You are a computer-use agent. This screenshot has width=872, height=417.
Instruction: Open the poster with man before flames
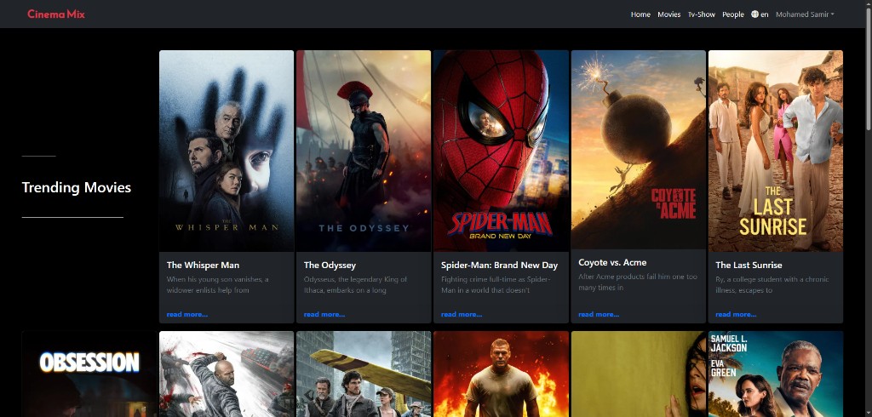[501, 374]
